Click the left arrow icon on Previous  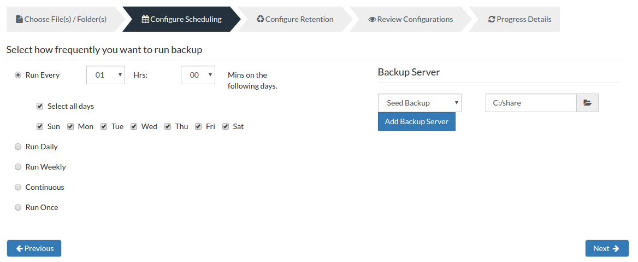coord(20,248)
